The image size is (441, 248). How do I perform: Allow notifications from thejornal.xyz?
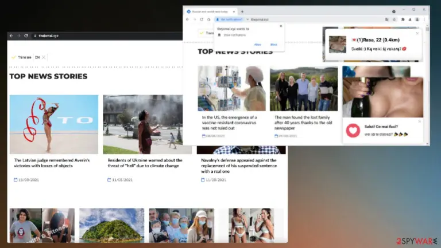pos(257,45)
